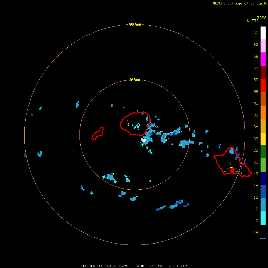The image size is (268, 268).
Task: Click the 34 legend value
Action: tap(256, 127)
